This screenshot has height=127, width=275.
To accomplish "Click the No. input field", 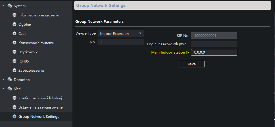I will click(x=121, y=42).
